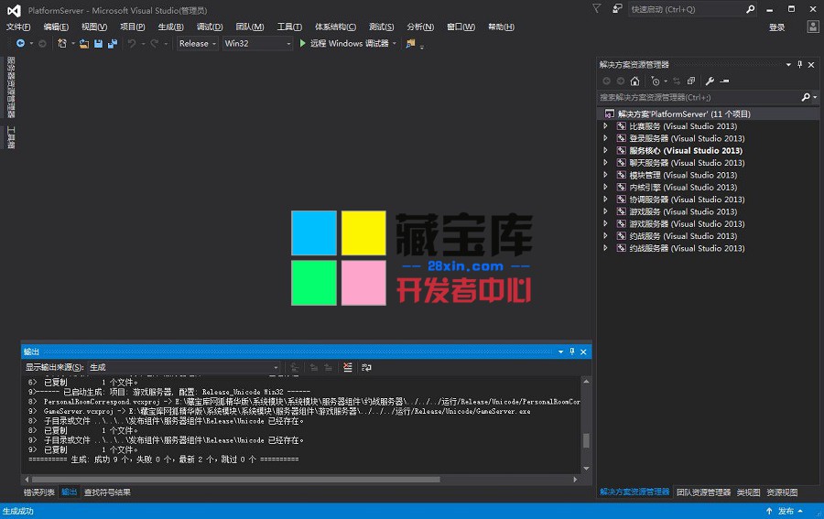This screenshot has height=519, width=824.
Task: Click the account avatar icon next to 登录
Action: coord(813,27)
